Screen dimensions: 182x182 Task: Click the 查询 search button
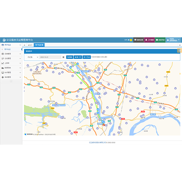point(70,57)
